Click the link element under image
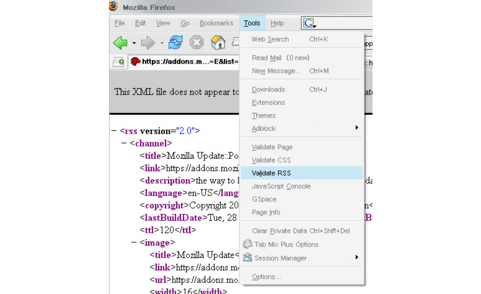The image size is (481, 294). point(194,268)
